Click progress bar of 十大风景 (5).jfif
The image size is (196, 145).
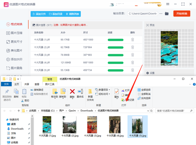pos(115,71)
